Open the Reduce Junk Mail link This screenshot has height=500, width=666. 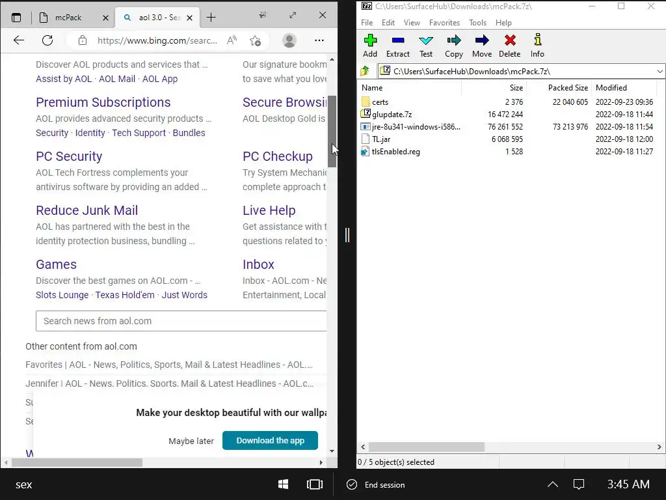[x=87, y=210]
